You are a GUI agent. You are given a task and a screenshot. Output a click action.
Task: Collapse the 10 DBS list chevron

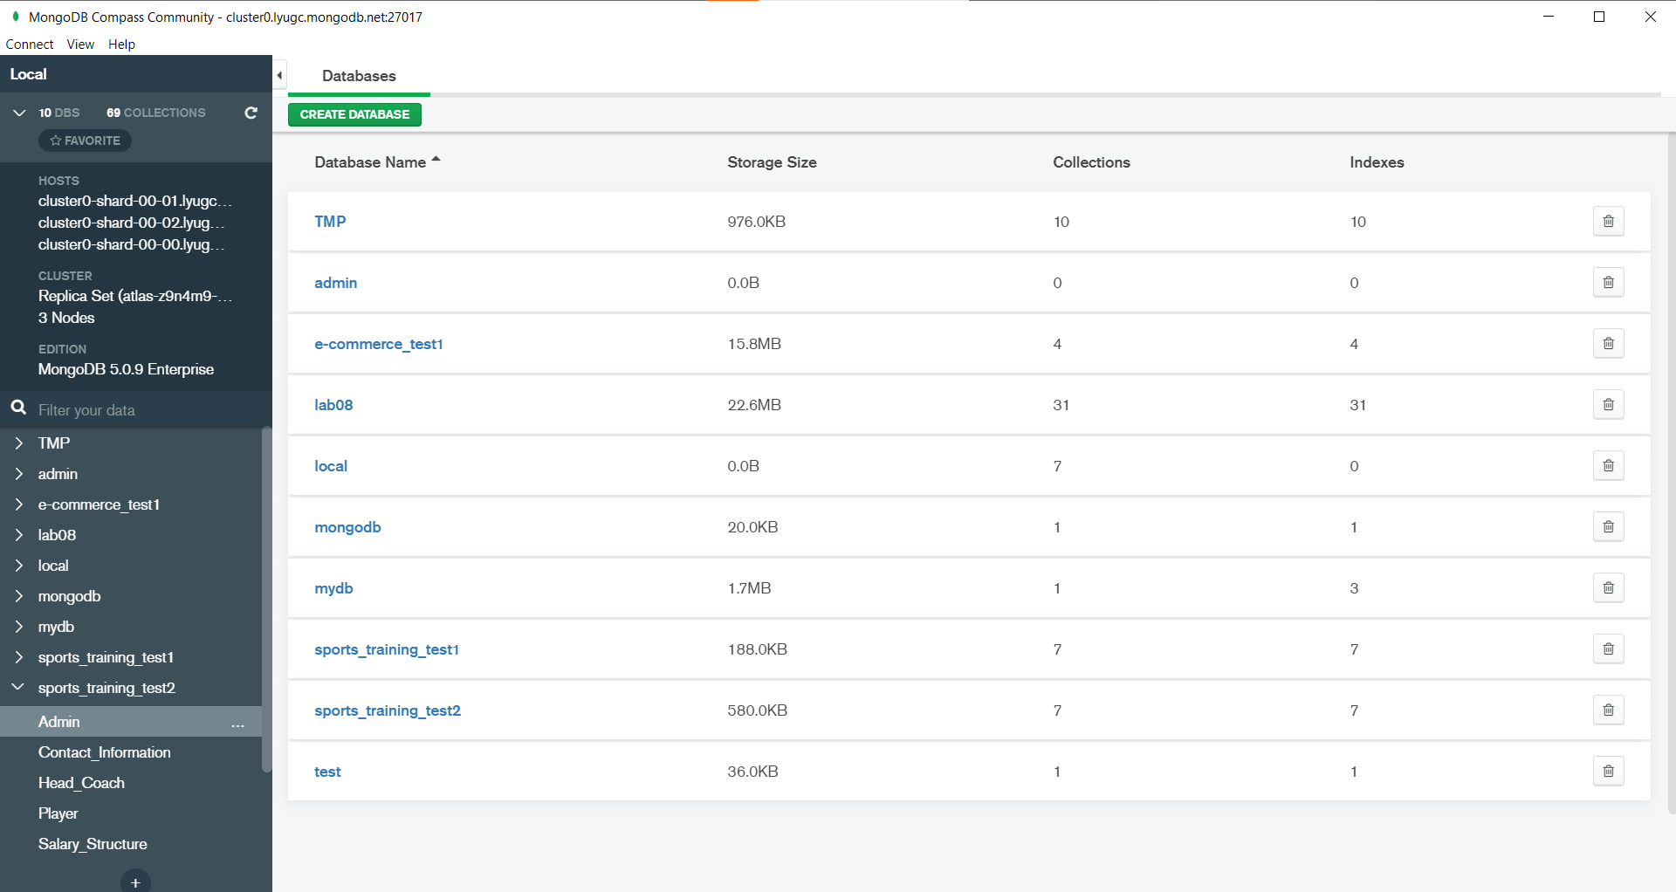click(x=18, y=113)
